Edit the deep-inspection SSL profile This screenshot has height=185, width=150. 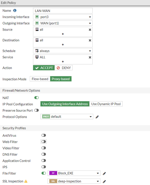click(x=104, y=181)
